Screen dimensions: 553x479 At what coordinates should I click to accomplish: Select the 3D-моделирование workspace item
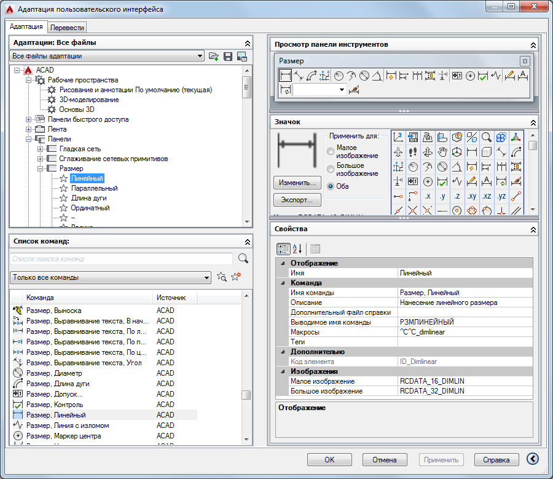pos(89,100)
